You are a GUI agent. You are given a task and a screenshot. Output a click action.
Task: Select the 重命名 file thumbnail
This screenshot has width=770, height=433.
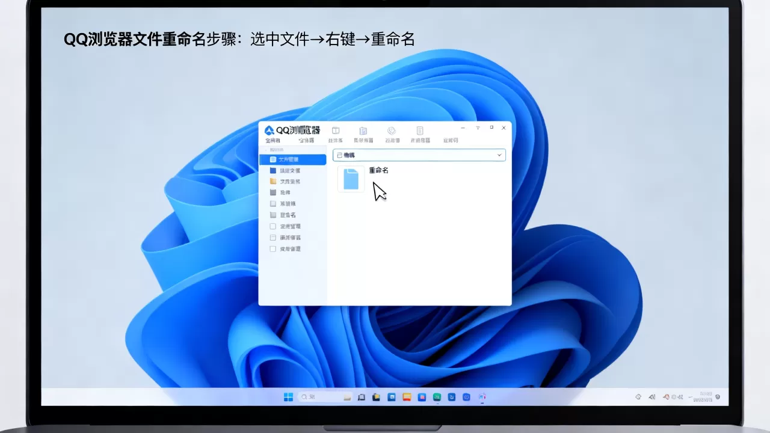point(351,179)
